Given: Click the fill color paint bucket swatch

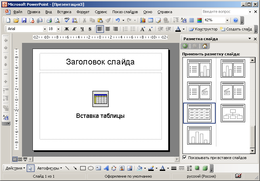Looking at the screenshot, I should point(139,168).
